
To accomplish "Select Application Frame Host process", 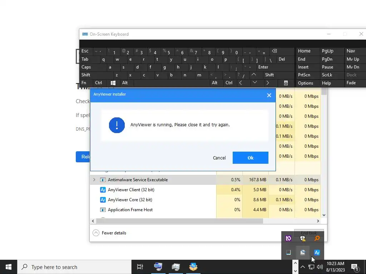I will click(x=153, y=210).
